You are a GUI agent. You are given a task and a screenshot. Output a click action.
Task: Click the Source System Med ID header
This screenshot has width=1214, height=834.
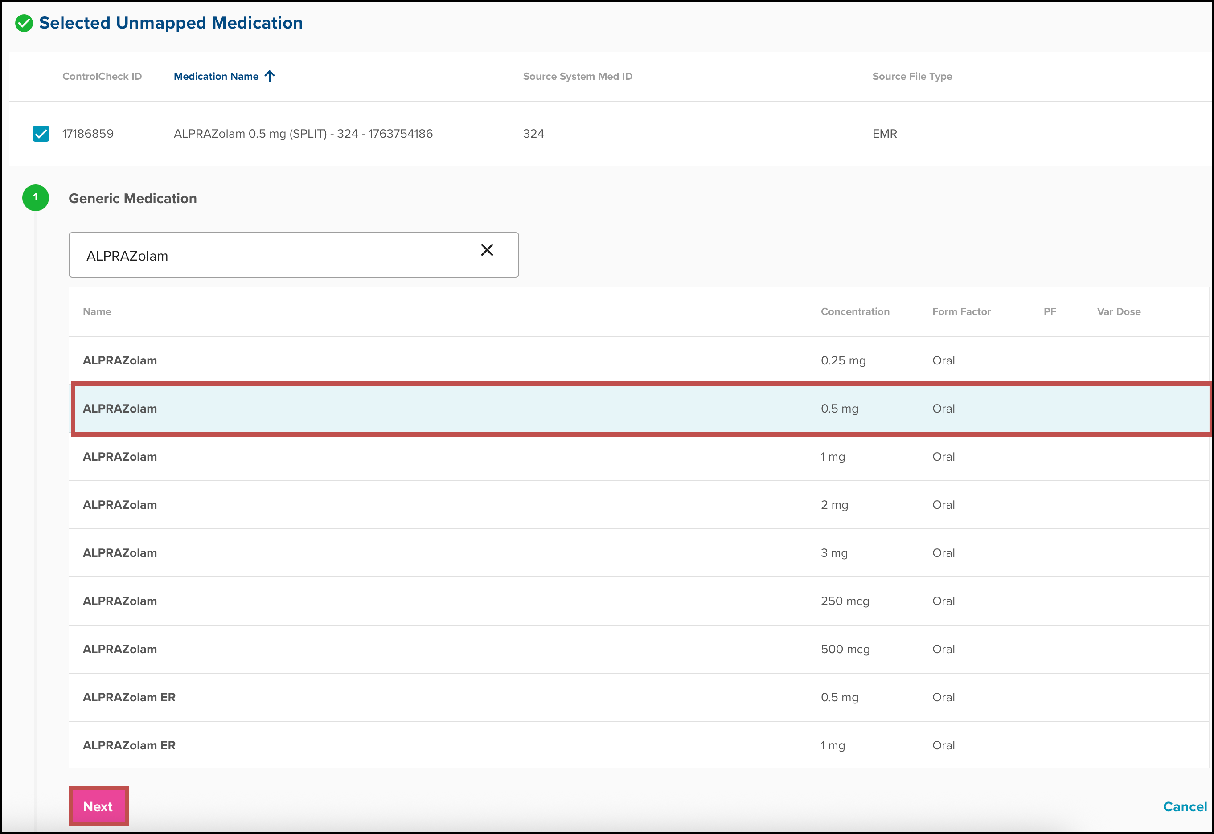tap(578, 76)
